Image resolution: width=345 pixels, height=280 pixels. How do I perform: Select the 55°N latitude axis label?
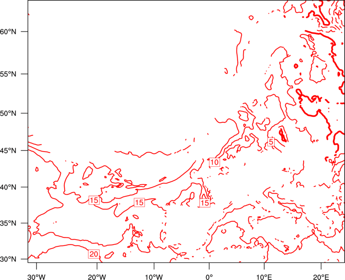tap(8, 74)
